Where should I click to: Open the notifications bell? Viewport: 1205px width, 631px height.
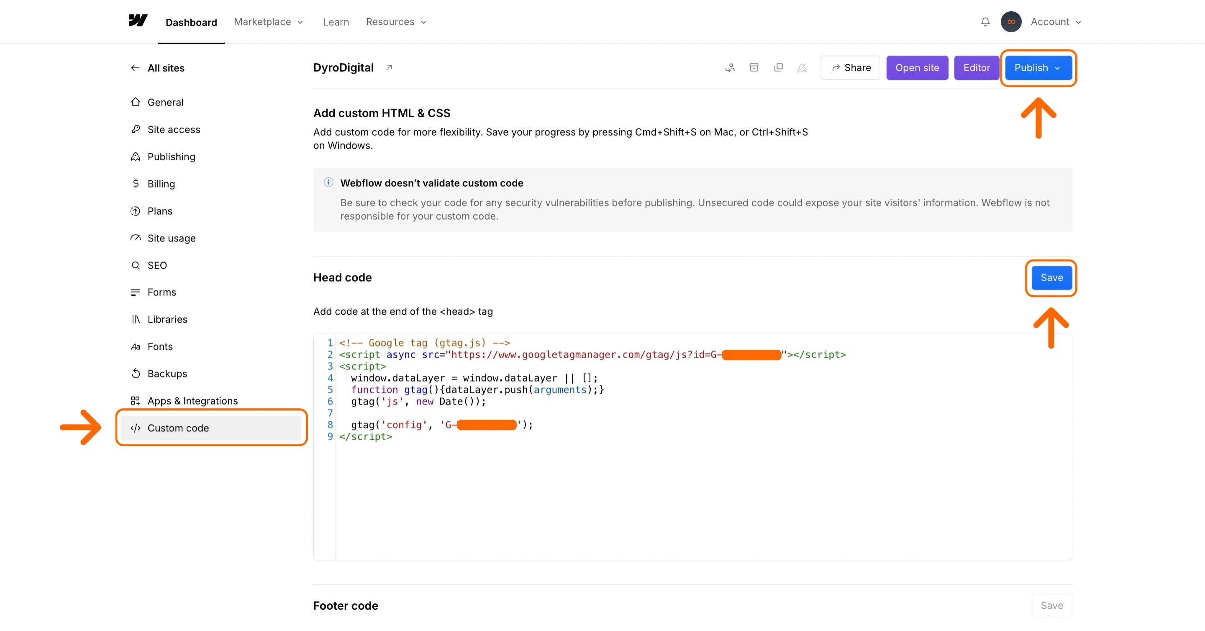coord(985,22)
